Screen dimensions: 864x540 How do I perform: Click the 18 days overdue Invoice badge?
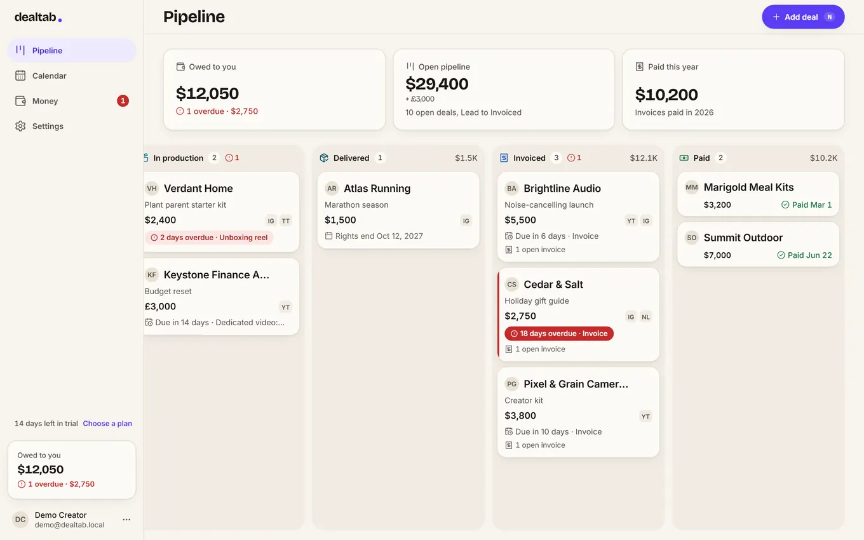point(559,334)
